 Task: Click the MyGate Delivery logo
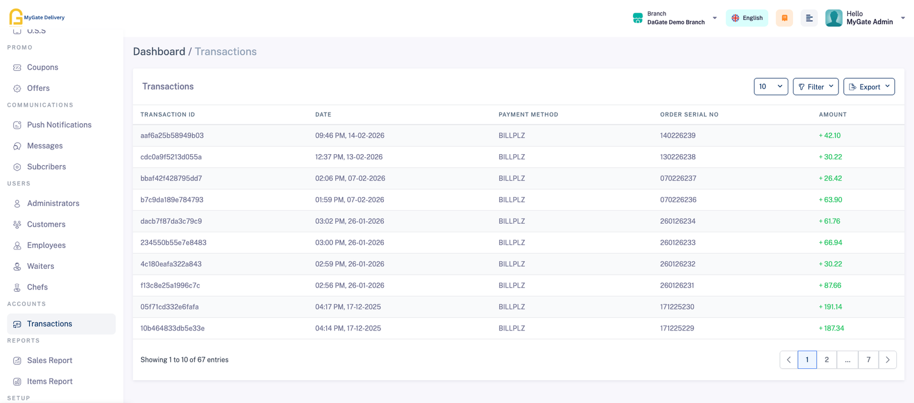[x=37, y=17]
